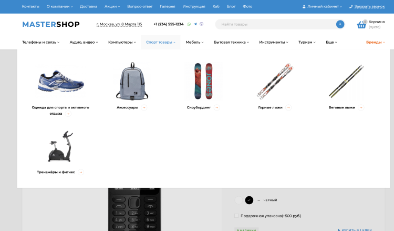Viewport: 394px width, 231px height.
Task: Open Тренажёры и фитнес category link
Action: [x=56, y=172]
